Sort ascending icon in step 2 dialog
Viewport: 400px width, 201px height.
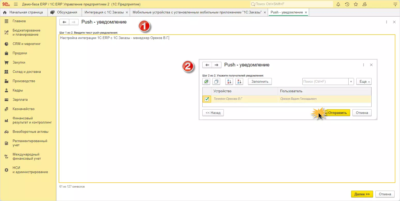click(229, 82)
